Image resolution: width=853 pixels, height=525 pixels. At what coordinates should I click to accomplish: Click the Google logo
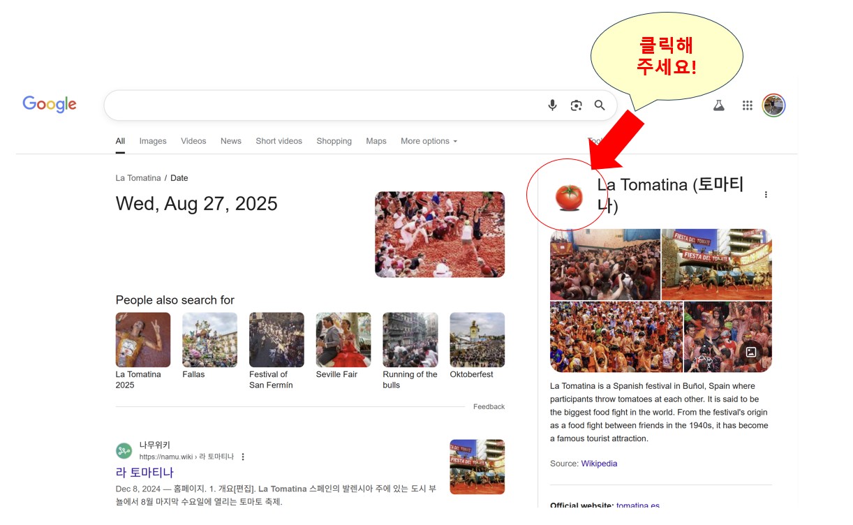pyautogui.click(x=50, y=104)
